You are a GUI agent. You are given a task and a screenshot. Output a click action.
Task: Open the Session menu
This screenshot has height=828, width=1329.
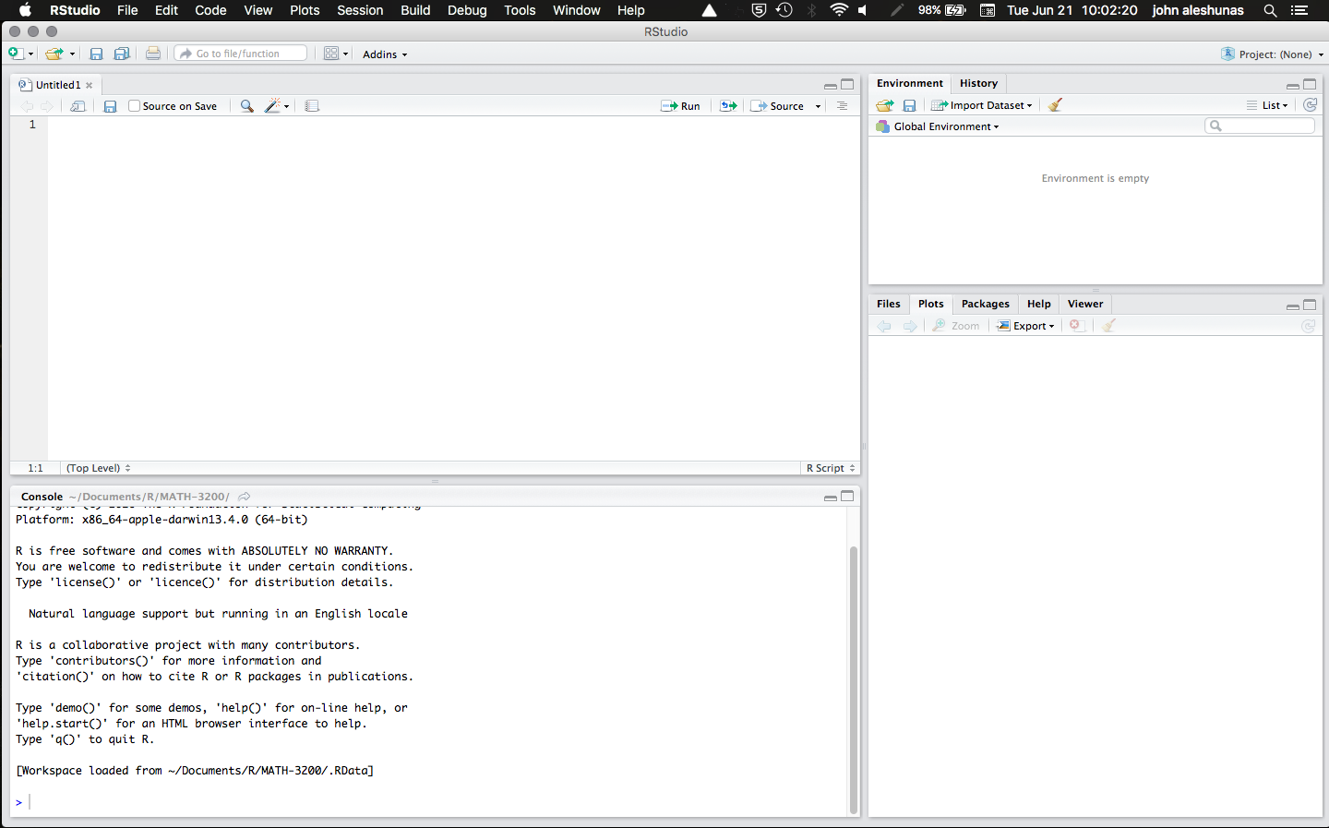pyautogui.click(x=360, y=10)
